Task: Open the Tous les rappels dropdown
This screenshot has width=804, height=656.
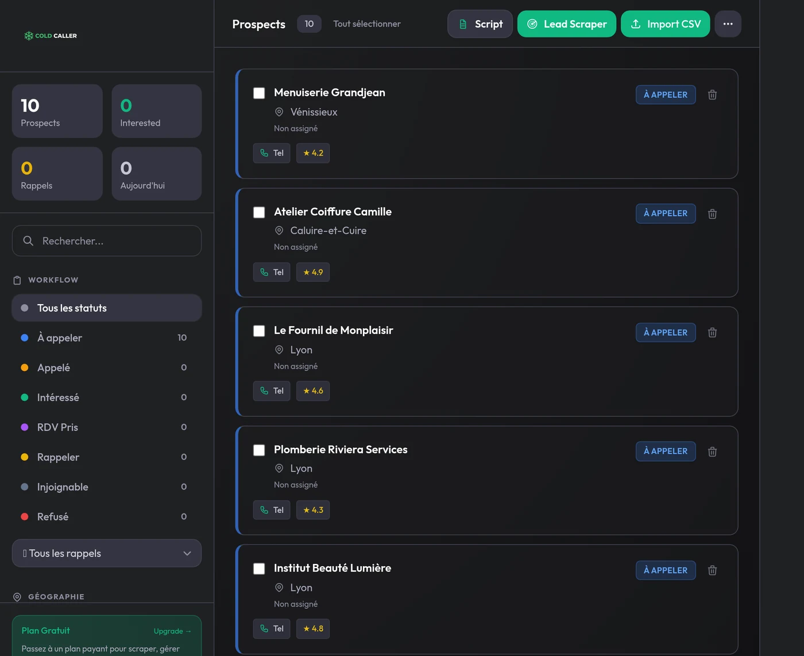Action: 107,553
